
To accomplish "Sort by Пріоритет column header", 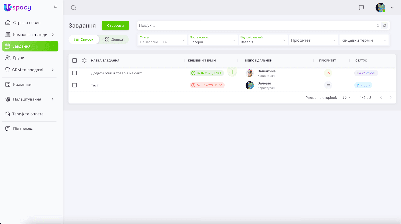I will pyautogui.click(x=328, y=61).
